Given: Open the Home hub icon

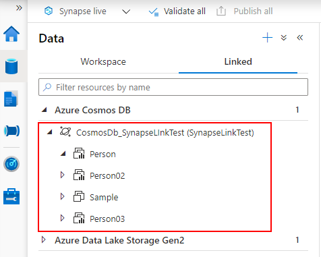Looking at the screenshot, I should 11,34.
